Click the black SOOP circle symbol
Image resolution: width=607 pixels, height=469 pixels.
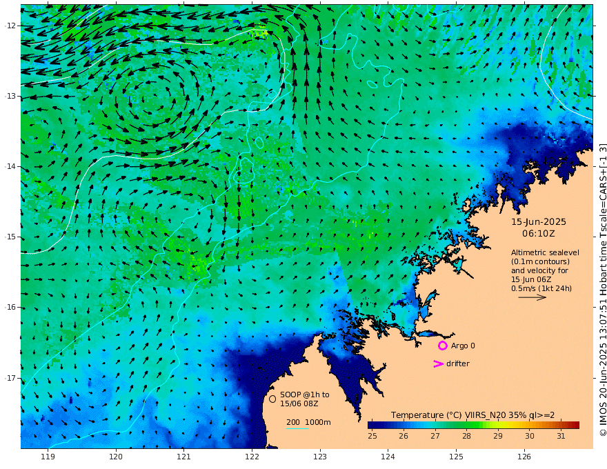click(x=272, y=399)
